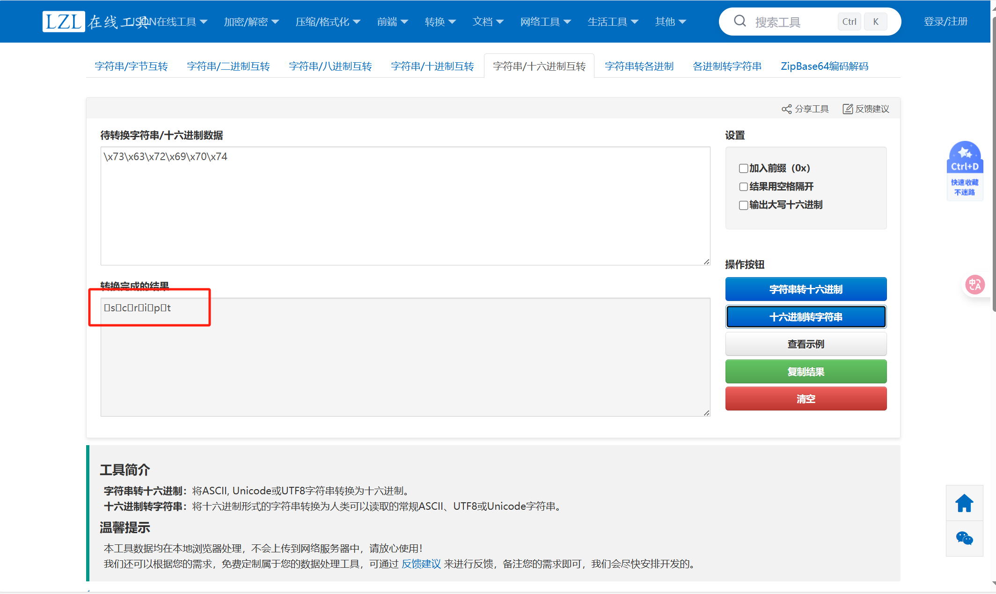
Task: Click the Ctrl+D bookmark star badge
Action: pyautogui.click(x=965, y=159)
